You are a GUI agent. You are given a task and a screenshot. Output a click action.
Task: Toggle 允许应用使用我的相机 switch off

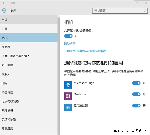[68, 36]
